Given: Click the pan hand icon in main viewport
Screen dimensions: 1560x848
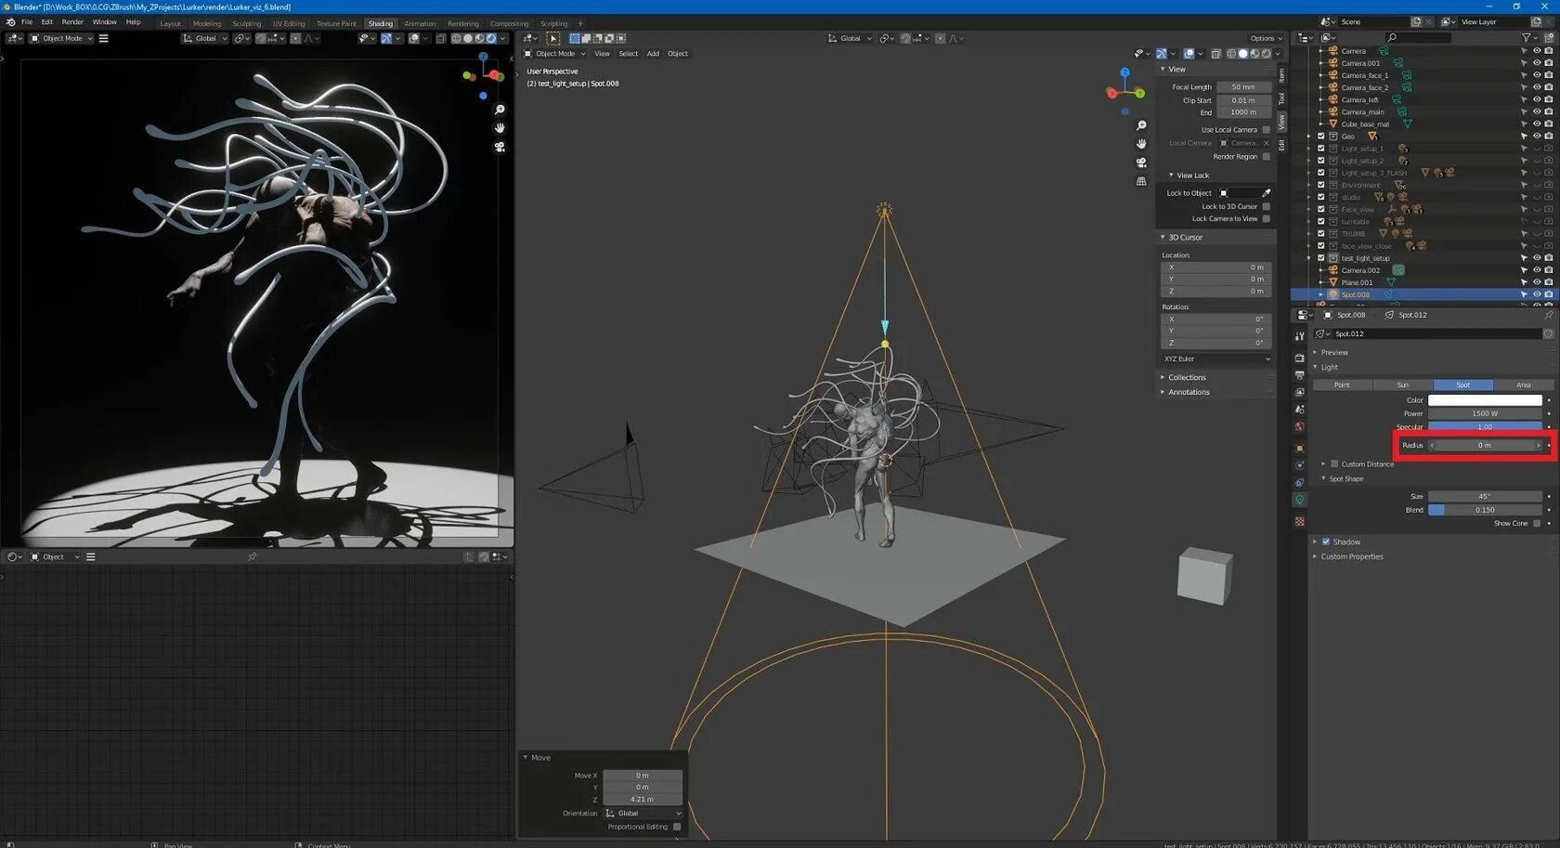Looking at the screenshot, I should click(1141, 144).
